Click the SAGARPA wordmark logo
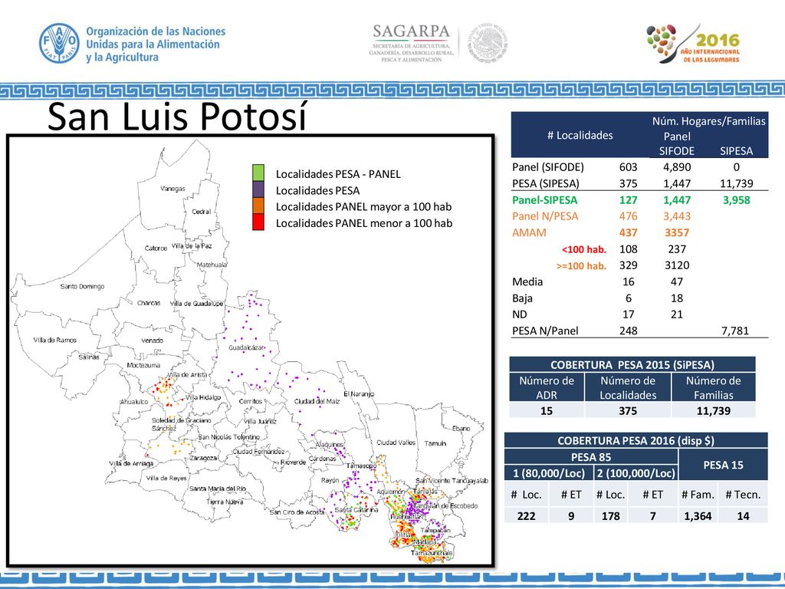 [x=412, y=31]
